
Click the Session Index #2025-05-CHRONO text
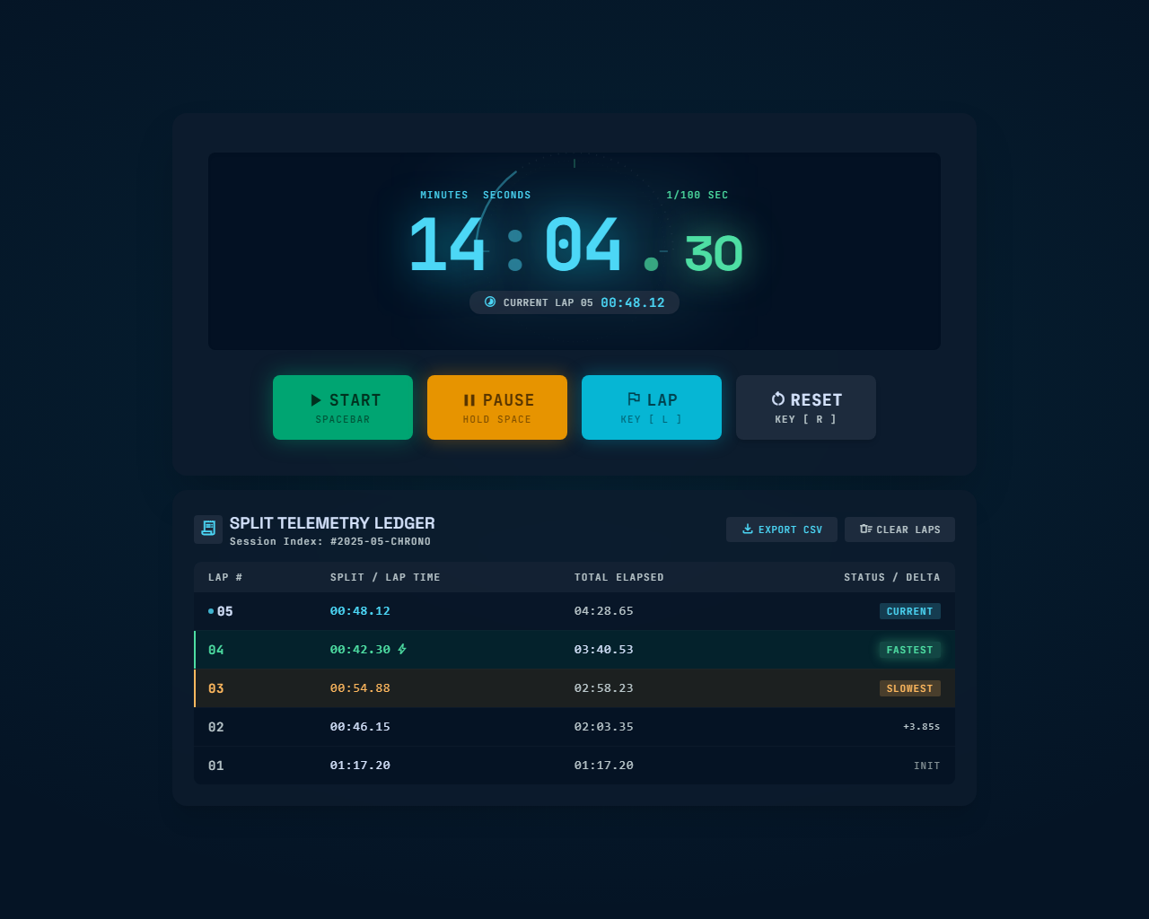tap(330, 541)
